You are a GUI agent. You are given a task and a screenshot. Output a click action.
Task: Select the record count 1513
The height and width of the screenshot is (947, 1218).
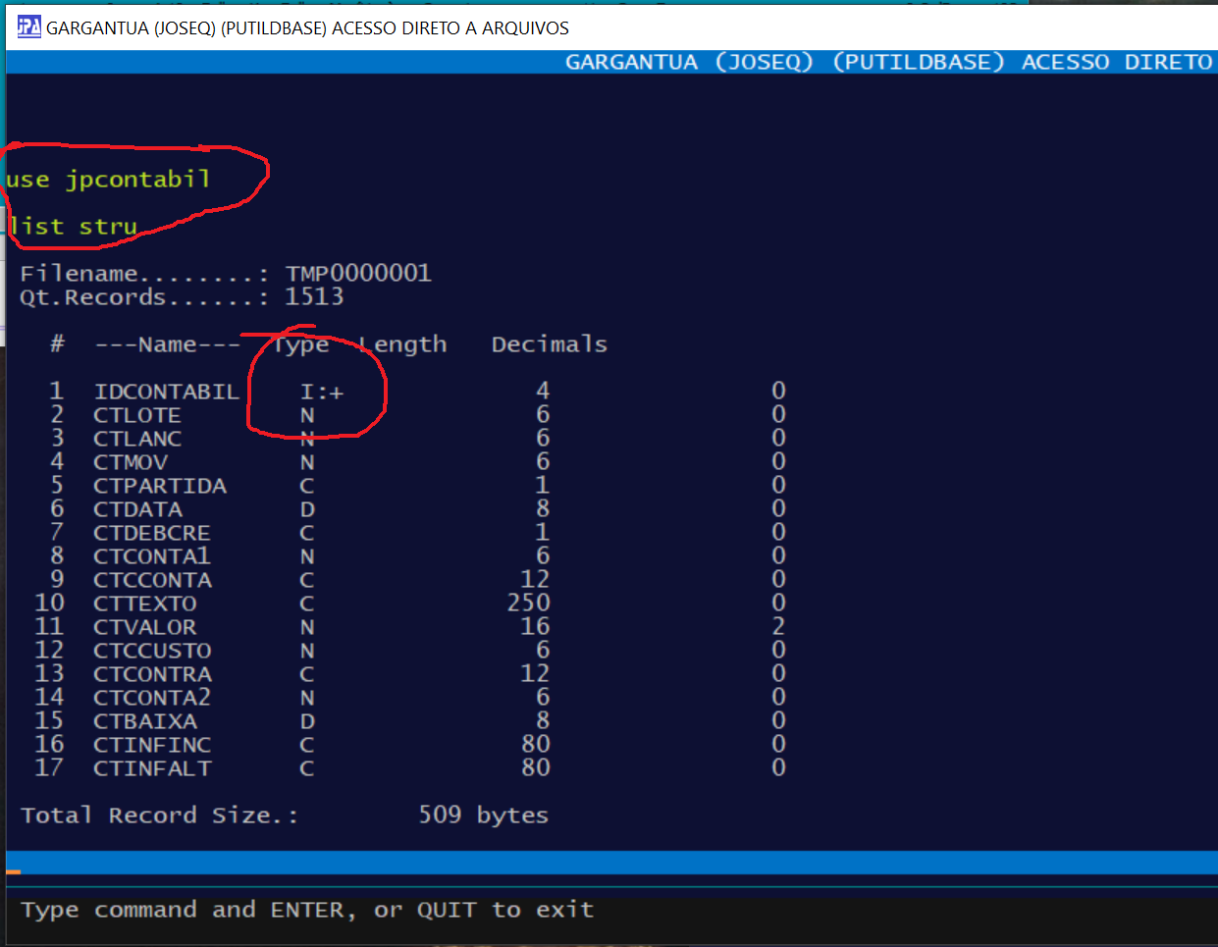[x=314, y=296]
